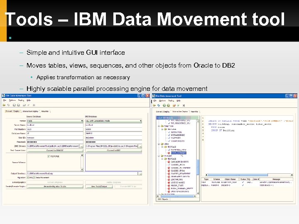The height and width of the screenshot is (224, 299).
Task: Click the browse button next to the Output Directory
Action: point(140,173)
